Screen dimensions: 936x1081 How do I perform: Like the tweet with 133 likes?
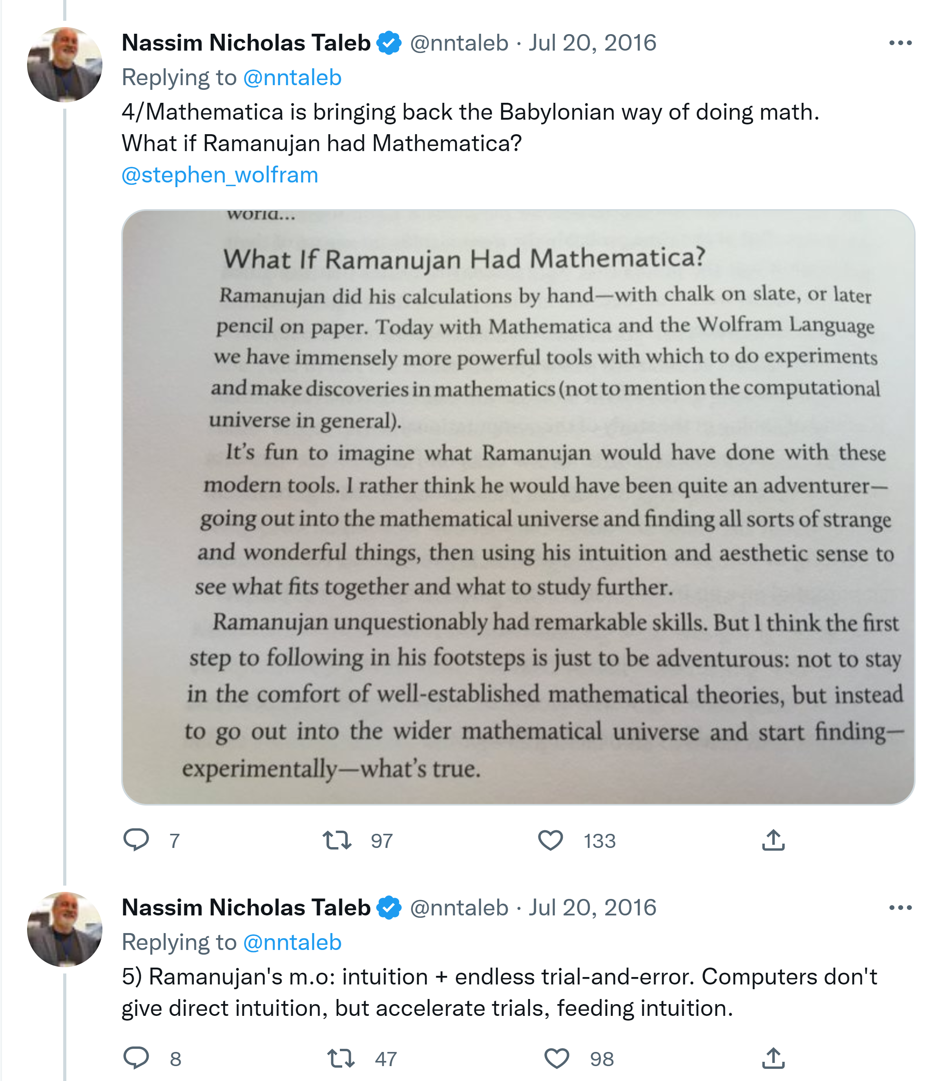551,840
